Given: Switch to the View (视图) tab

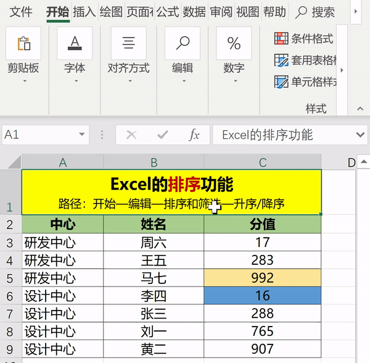Looking at the screenshot, I should (x=248, y=12).
